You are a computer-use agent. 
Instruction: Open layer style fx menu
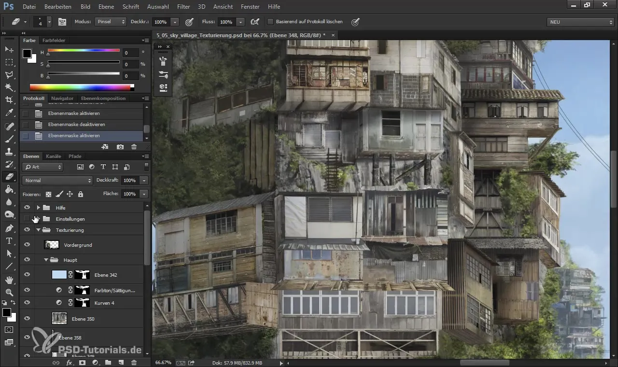(69, 362)
